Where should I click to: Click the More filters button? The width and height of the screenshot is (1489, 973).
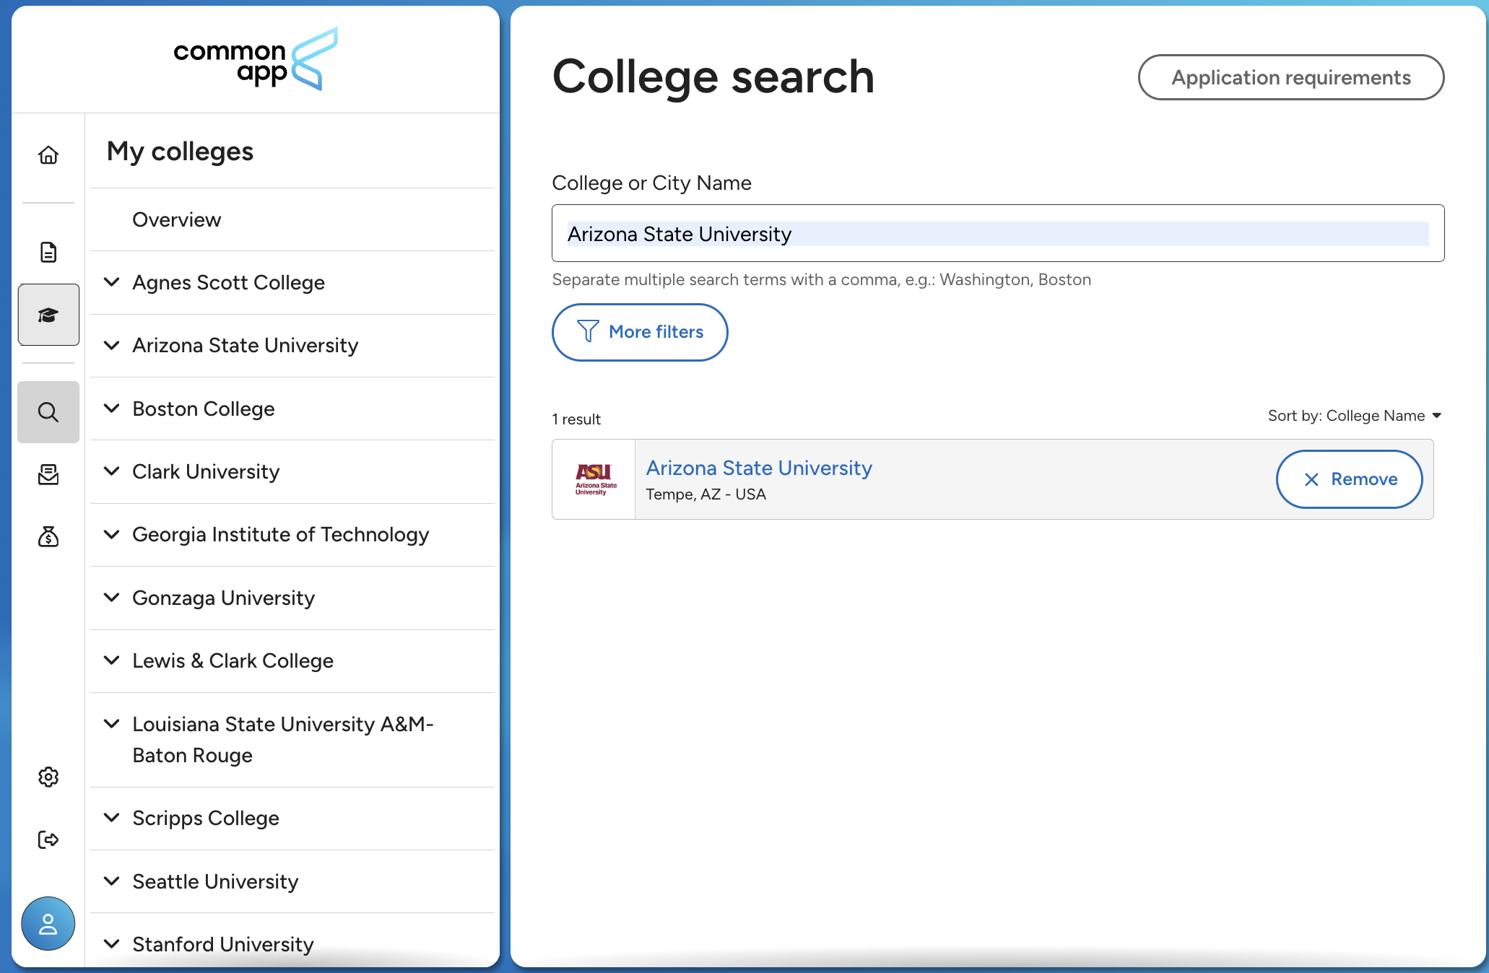[x=639, y=332]
